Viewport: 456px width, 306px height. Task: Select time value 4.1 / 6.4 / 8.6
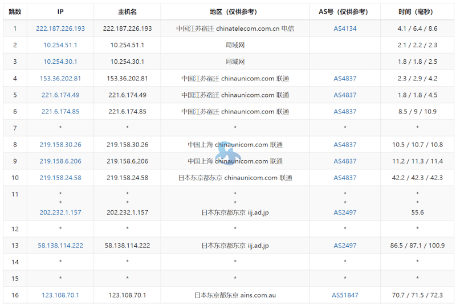pyautogui.click(x=417, y=28)
